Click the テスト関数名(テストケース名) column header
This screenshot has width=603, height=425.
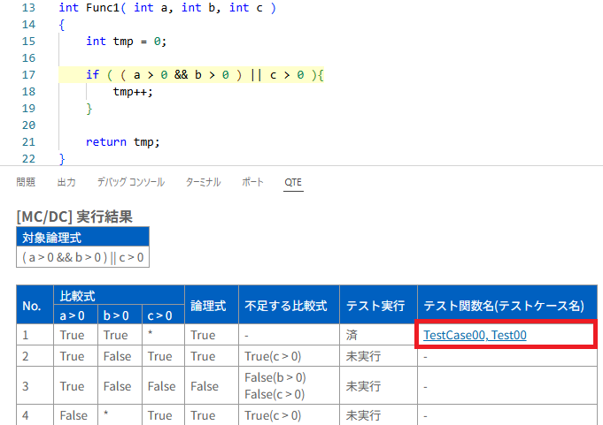(x=507, y=306)
